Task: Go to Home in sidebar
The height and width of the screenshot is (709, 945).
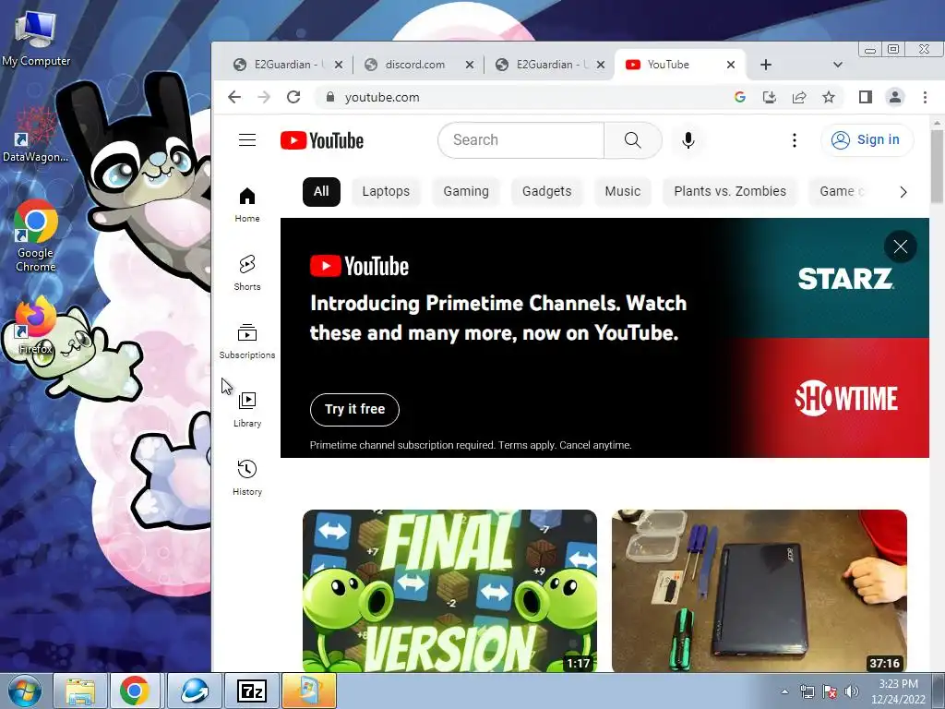Action: [x=247, y=205]
